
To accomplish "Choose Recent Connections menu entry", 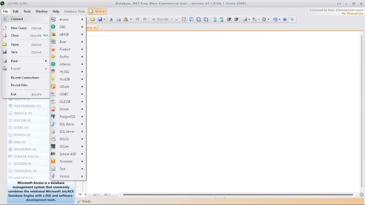I will pos(25,78).
